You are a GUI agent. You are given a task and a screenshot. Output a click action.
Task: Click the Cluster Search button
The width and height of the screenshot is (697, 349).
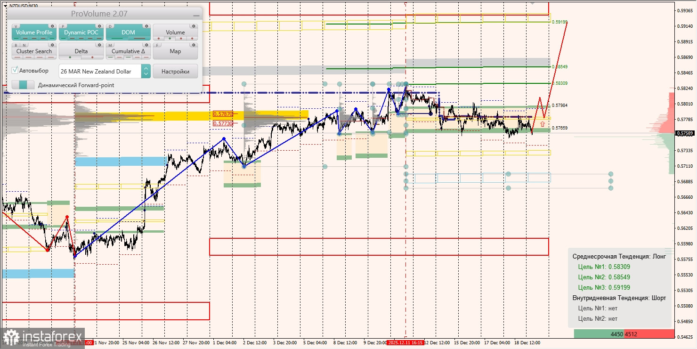coord(34,51)
